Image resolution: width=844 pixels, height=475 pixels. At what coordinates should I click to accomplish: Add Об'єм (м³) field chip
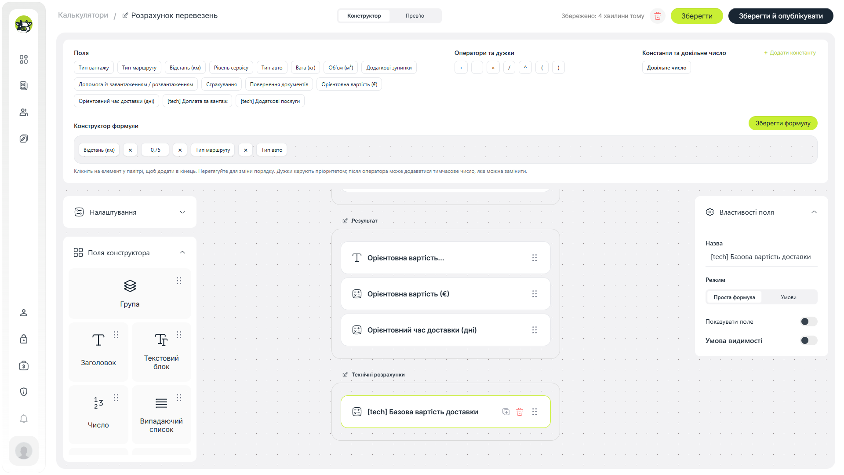tap(341, 68)
